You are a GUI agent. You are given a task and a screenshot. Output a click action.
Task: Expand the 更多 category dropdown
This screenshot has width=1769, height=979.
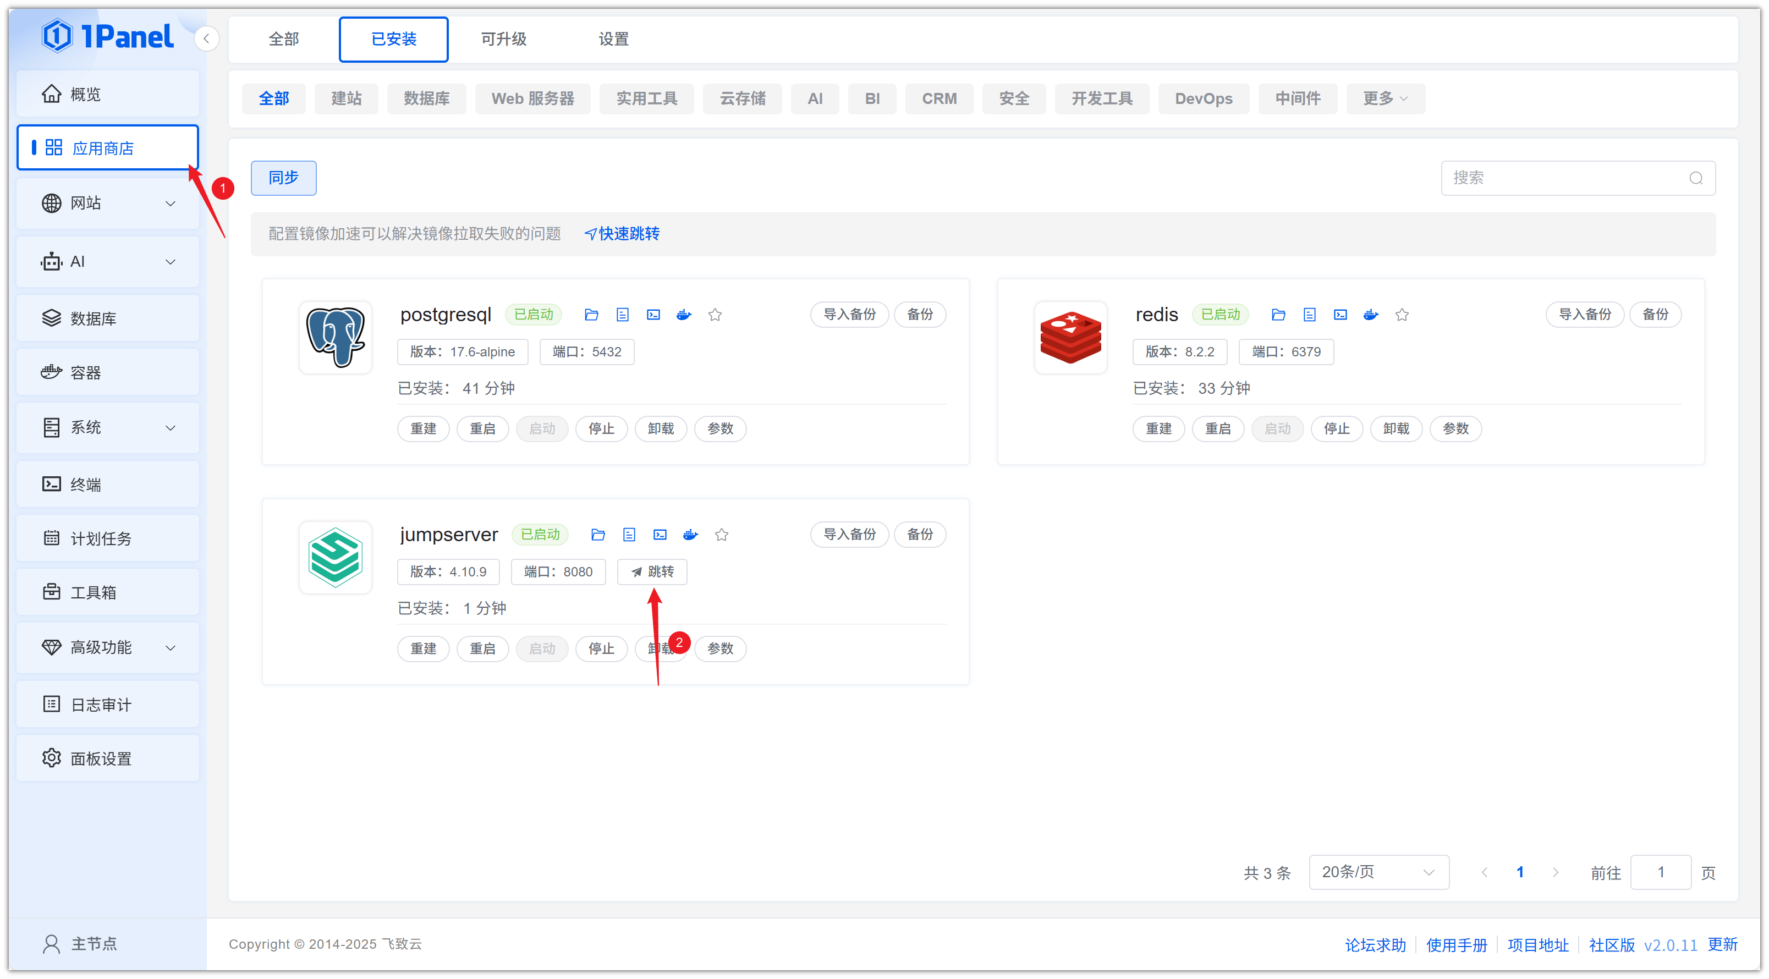coord(1385,98)
